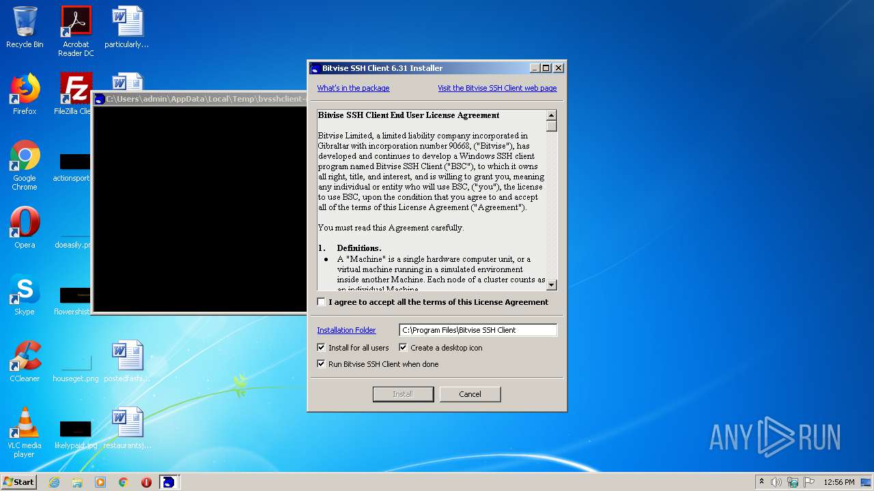Open the Start menu
Screen dimensions: 874x491
point(18,482)
